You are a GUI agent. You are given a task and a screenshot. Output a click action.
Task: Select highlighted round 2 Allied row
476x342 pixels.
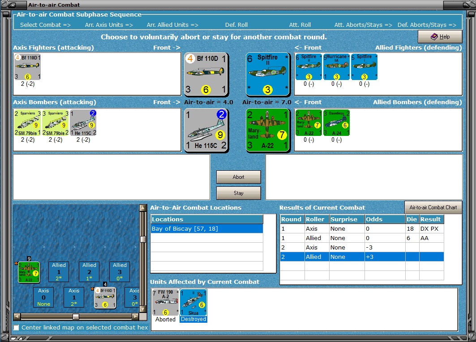point(362,257)
